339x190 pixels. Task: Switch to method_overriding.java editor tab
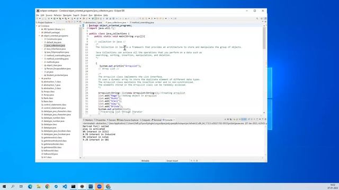[x=142, y=22]
